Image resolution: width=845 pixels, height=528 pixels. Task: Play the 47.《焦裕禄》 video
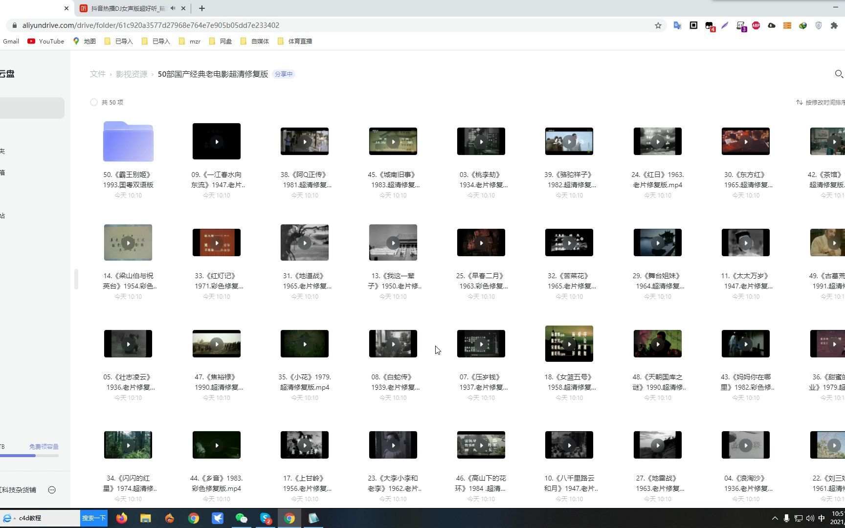217,344
